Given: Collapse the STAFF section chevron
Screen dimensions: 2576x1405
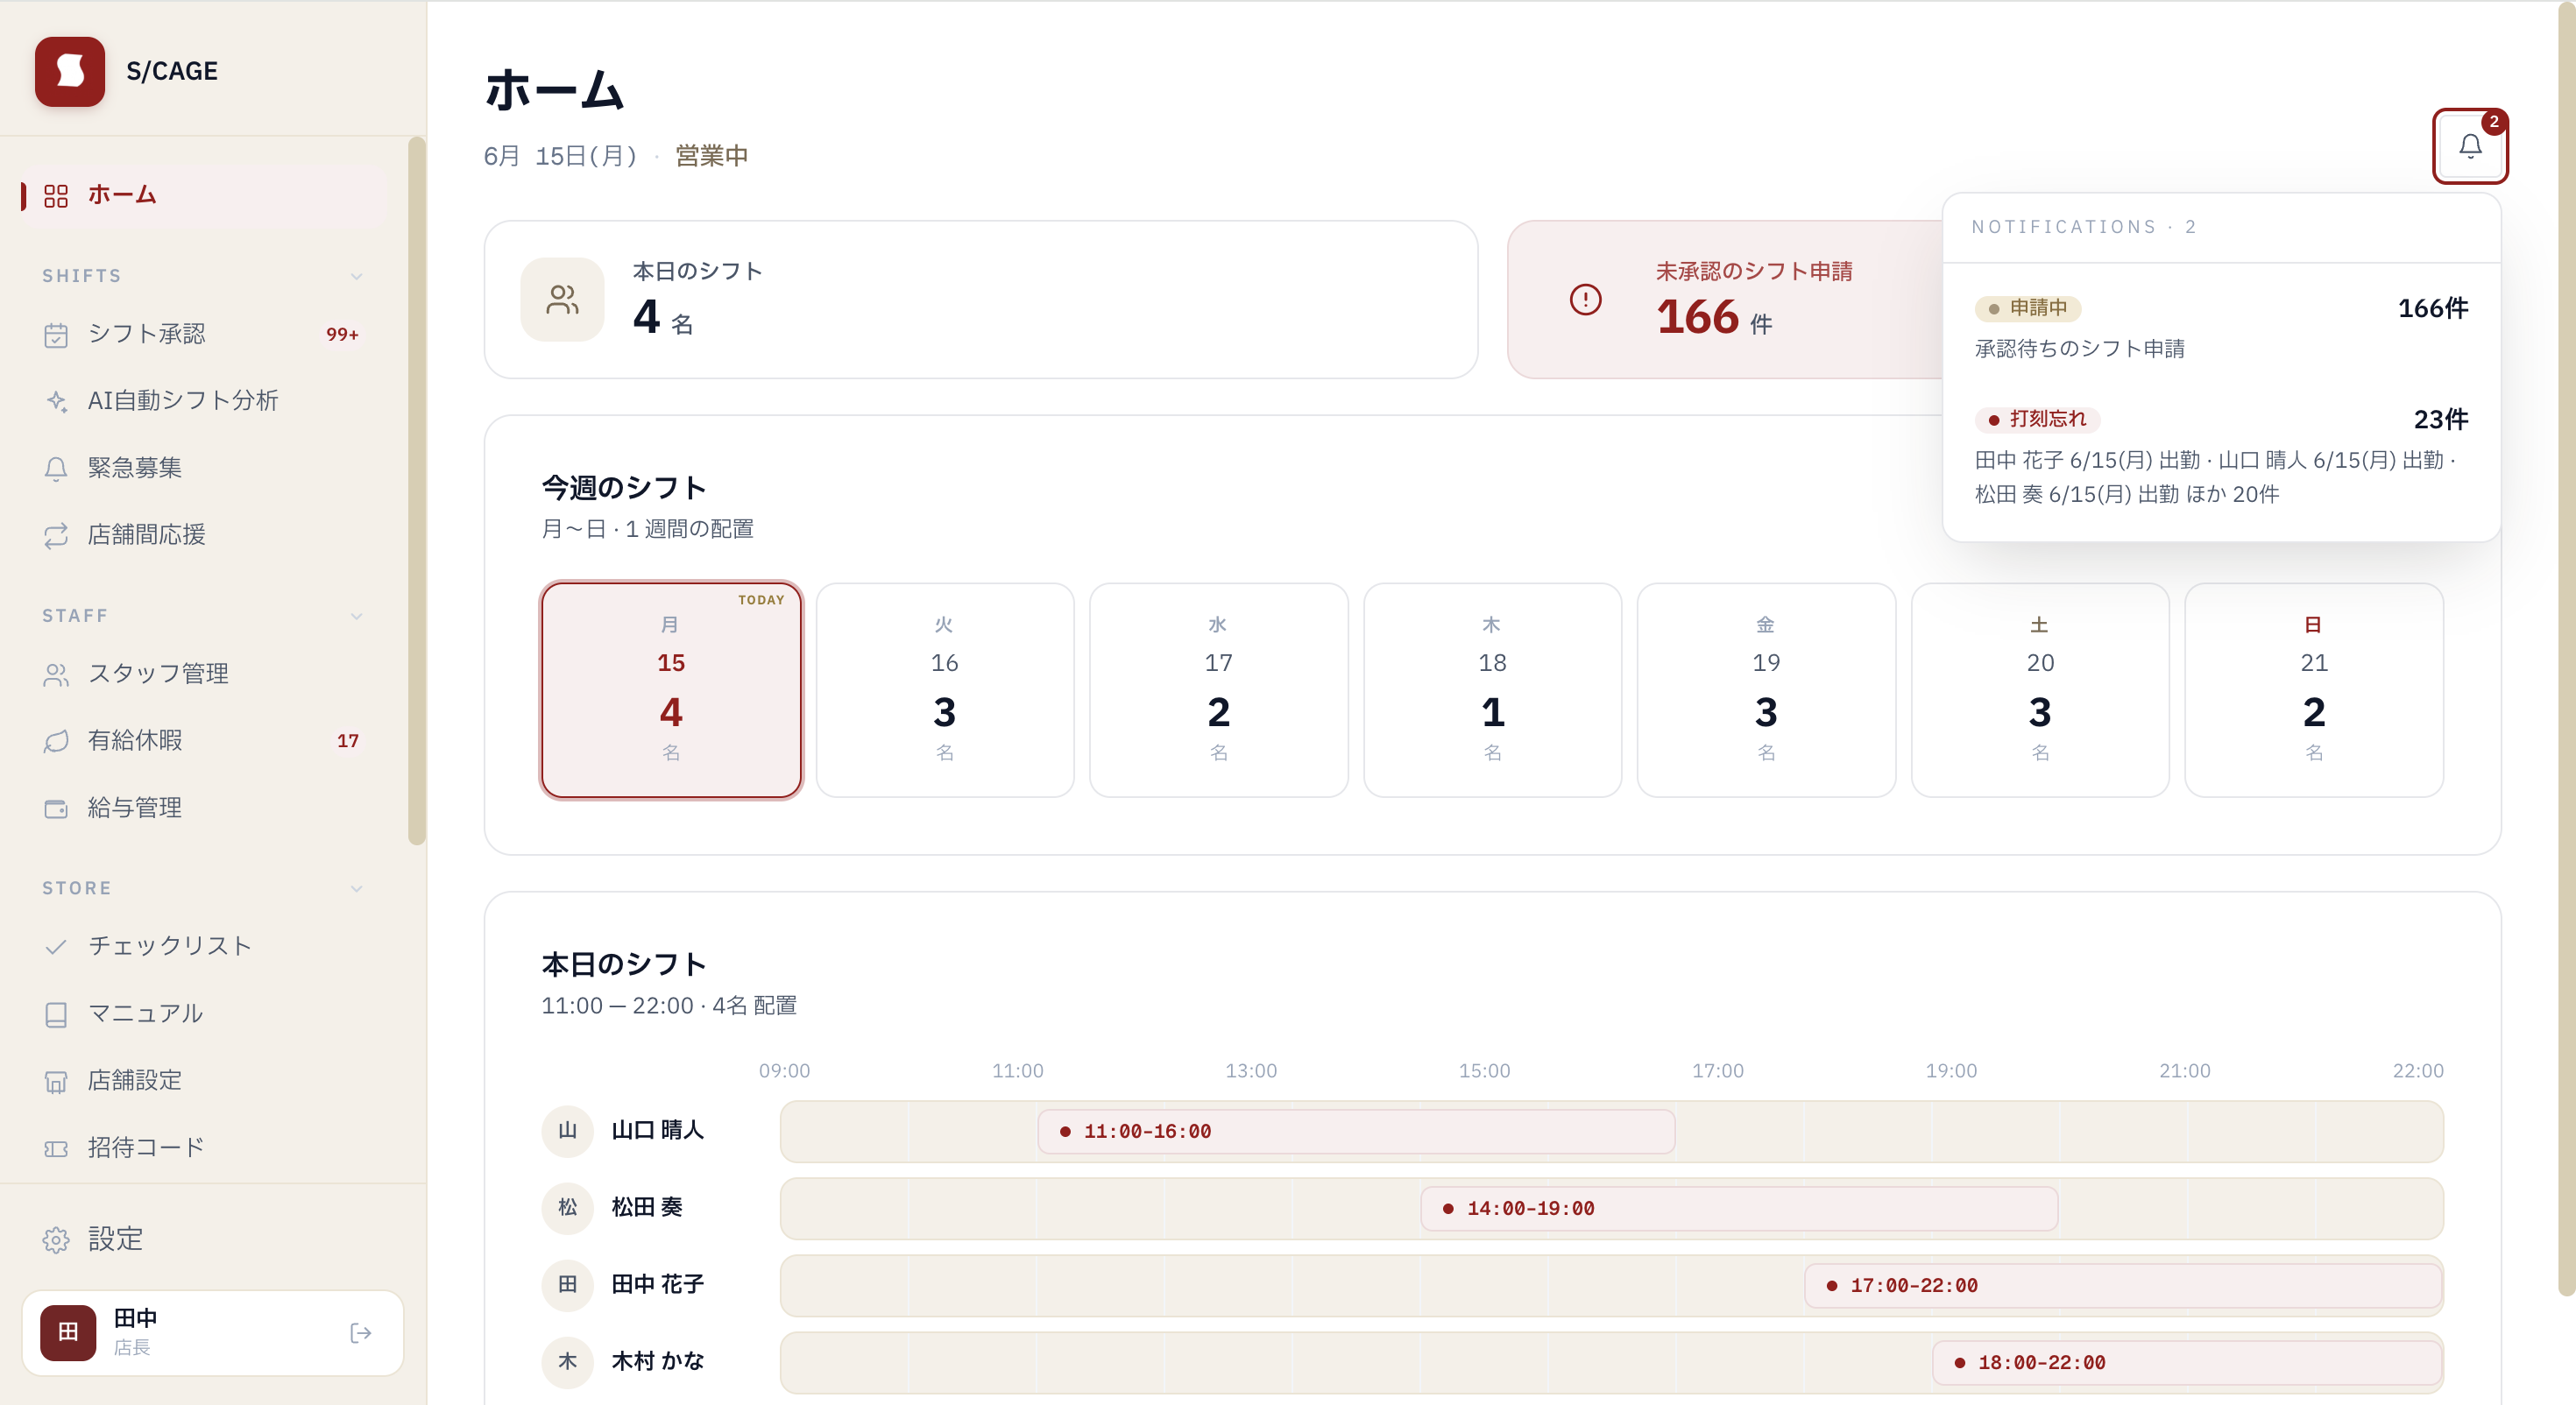Looking at the screenshot, I should 356,616.
